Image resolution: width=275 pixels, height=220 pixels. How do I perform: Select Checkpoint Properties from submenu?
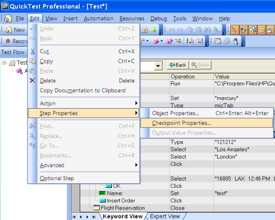(207, 123)
